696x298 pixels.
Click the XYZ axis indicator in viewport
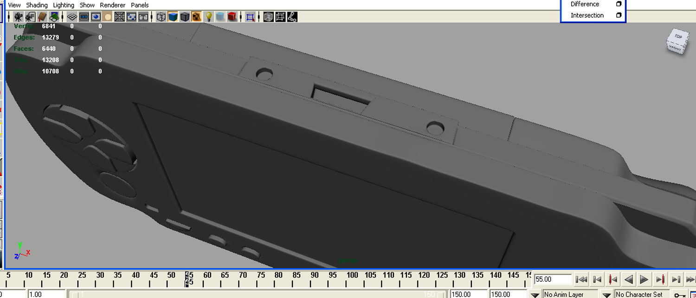pos(22,251)
